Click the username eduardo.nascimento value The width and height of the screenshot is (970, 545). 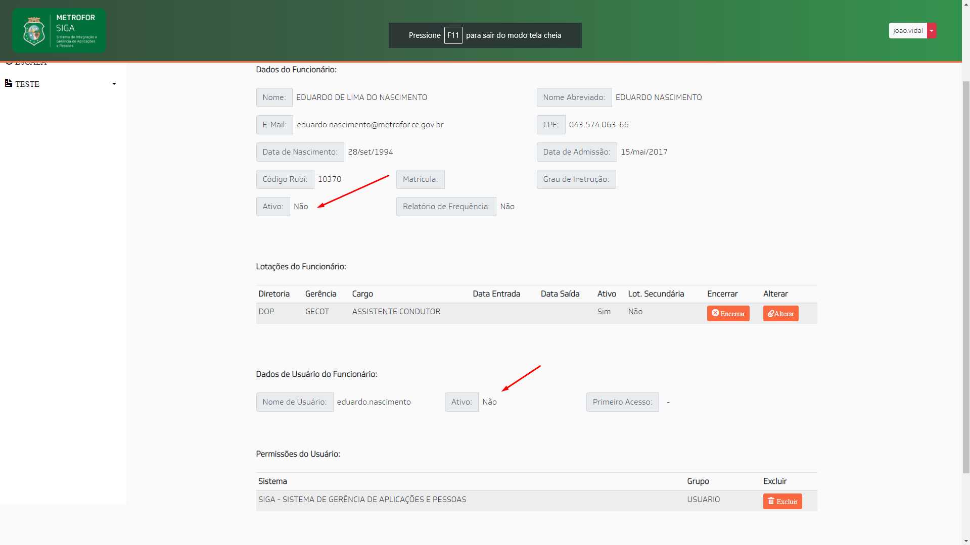point(374,402)
